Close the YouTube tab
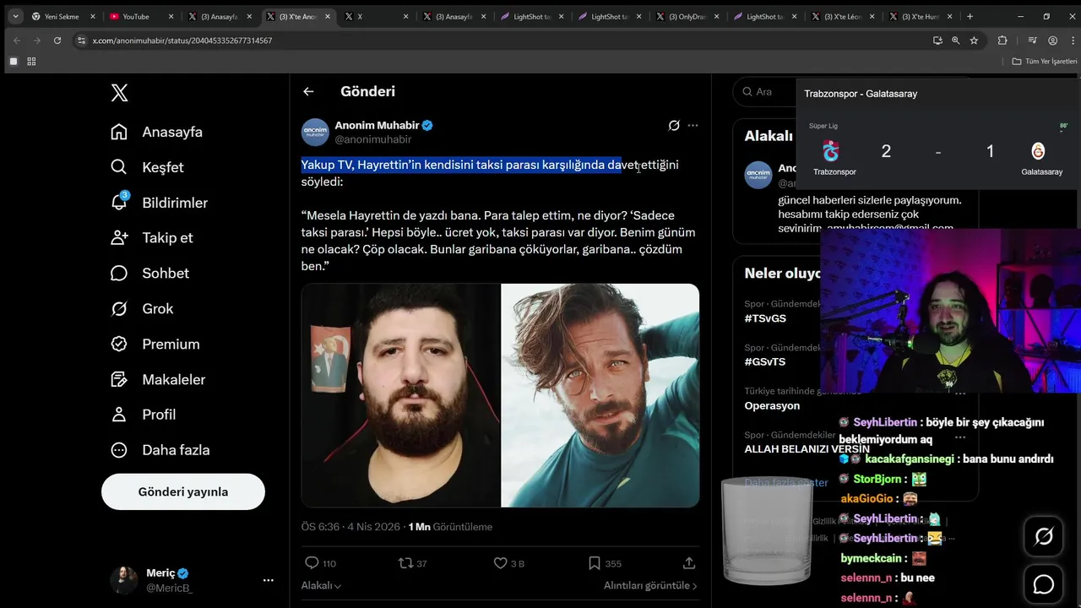Viewport: 1081px width, 608px height. (x=171, y=16)
